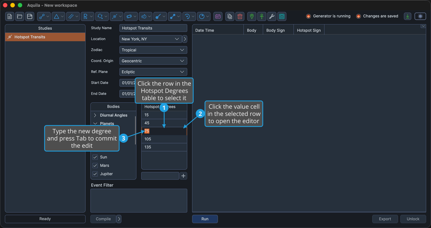
Task: Expand the Diurnal Angles group
Action: pos(95,115)
